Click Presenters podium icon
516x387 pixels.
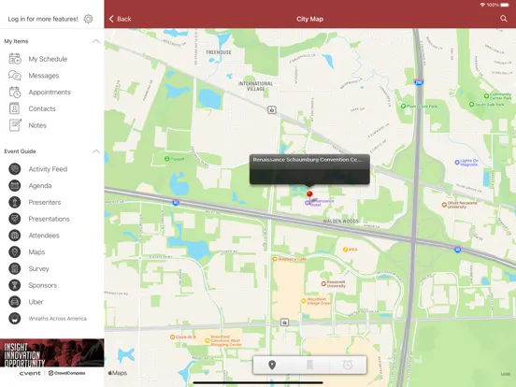click(x=14, y=203)
